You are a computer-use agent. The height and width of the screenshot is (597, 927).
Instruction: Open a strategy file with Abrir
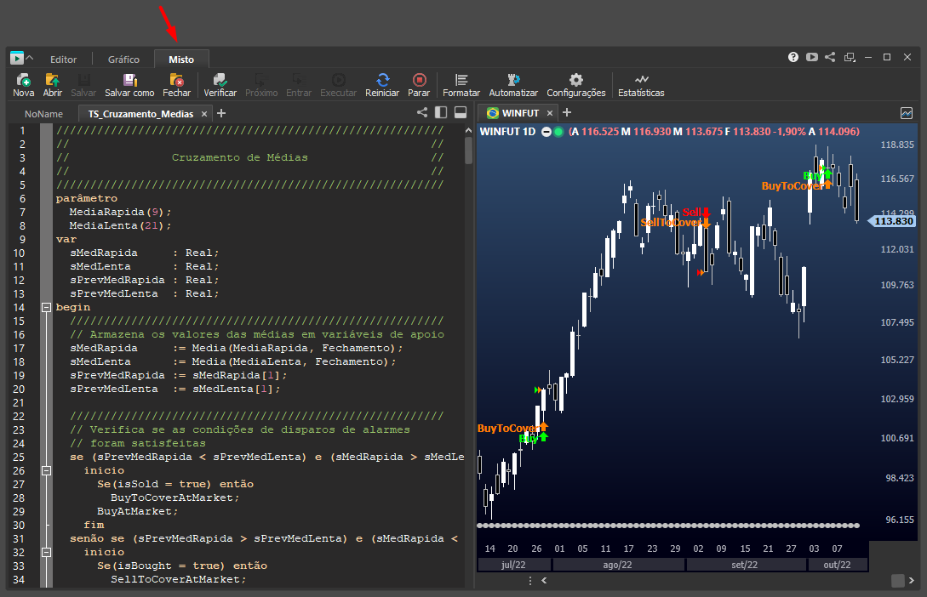tap(52, 85)
